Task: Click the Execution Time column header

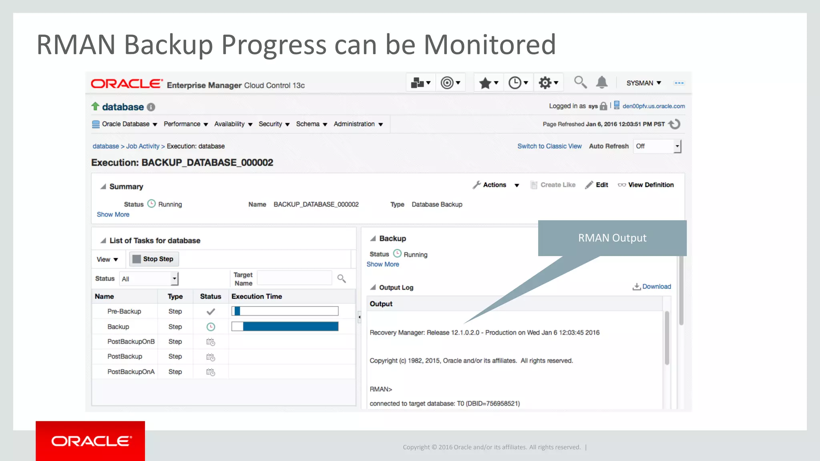Action: pyautogui.click(x=257, y=296)
